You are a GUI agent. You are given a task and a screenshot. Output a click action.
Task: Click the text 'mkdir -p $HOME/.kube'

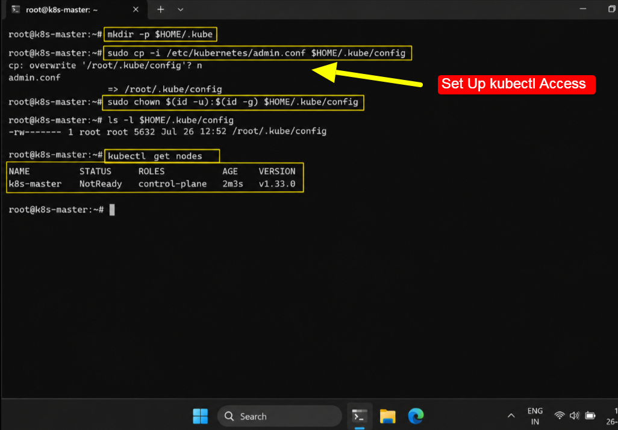coord(160,34)
